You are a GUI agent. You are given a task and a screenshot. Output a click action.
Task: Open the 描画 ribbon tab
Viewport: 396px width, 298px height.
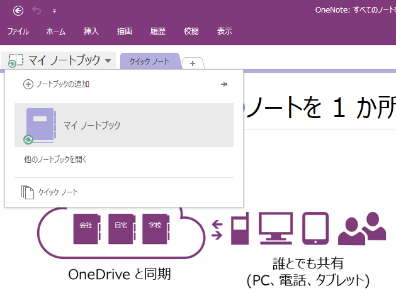click(x=125, y=31)
